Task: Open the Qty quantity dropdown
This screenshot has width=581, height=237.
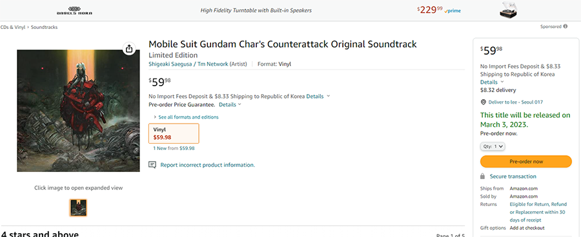Action: 493,146
